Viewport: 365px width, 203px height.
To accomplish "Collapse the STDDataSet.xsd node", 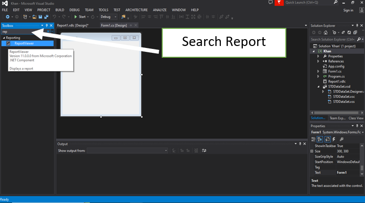I will [319, 87].
